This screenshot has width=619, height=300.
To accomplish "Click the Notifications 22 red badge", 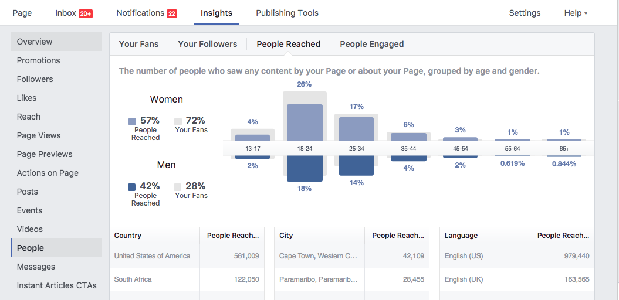I will coord(172,13).
